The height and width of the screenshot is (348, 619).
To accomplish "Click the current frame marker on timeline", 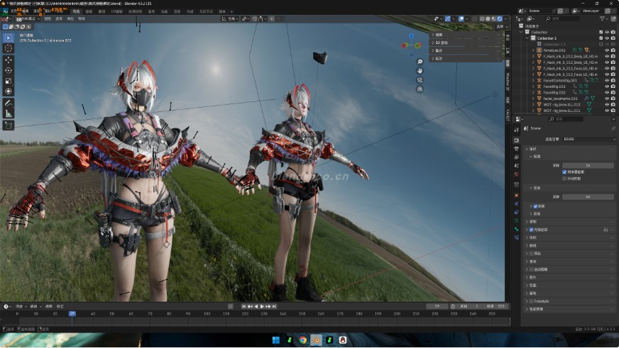I will (72, 314).
